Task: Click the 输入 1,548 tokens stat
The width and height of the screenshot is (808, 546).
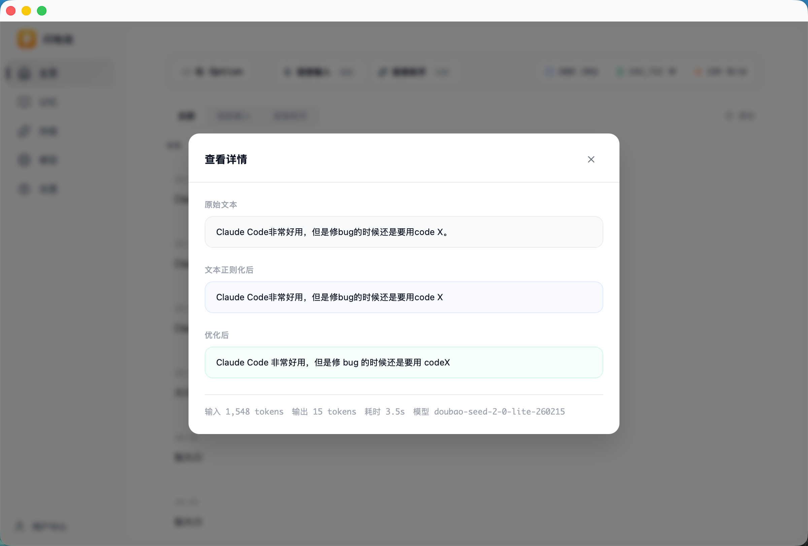Action: pos(244,411)
